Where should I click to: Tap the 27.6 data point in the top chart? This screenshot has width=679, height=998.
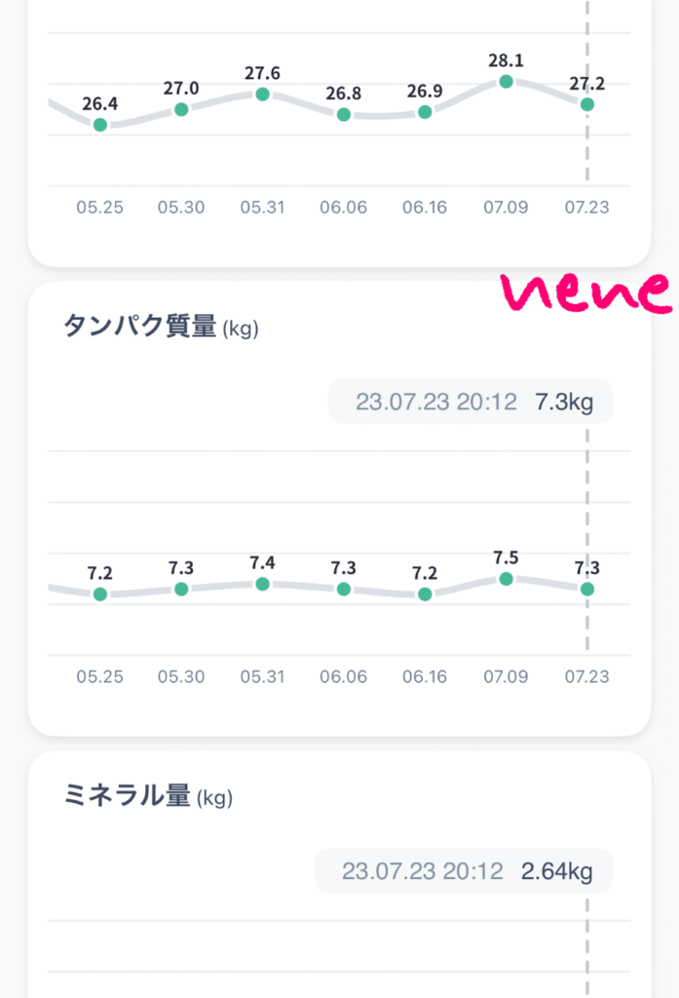262,94
